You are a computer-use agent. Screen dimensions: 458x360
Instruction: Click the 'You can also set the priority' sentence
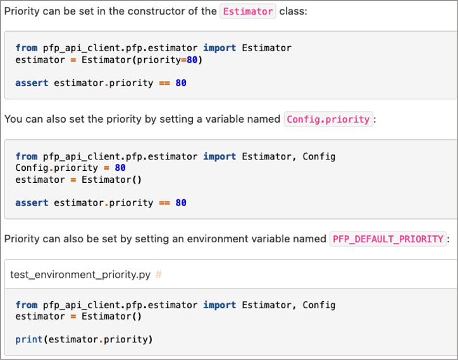click(x=142, y=119)
